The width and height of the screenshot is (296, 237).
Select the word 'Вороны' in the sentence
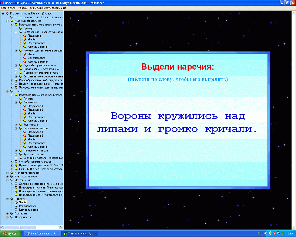(x=131, y=116)
